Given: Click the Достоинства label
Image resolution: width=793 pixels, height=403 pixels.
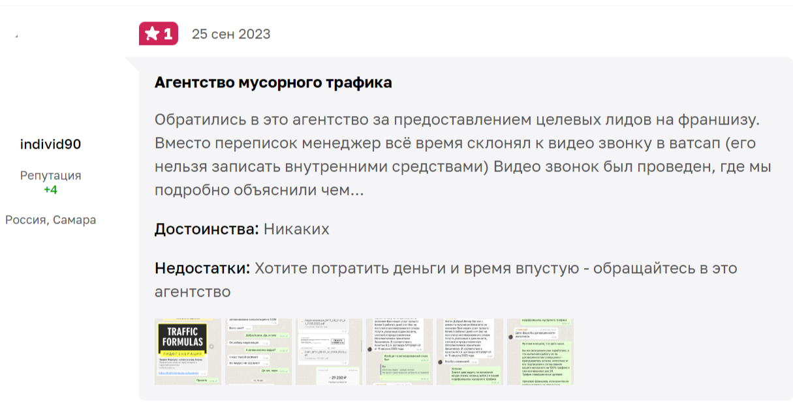Looking at the screenshot, I should 207,230.
